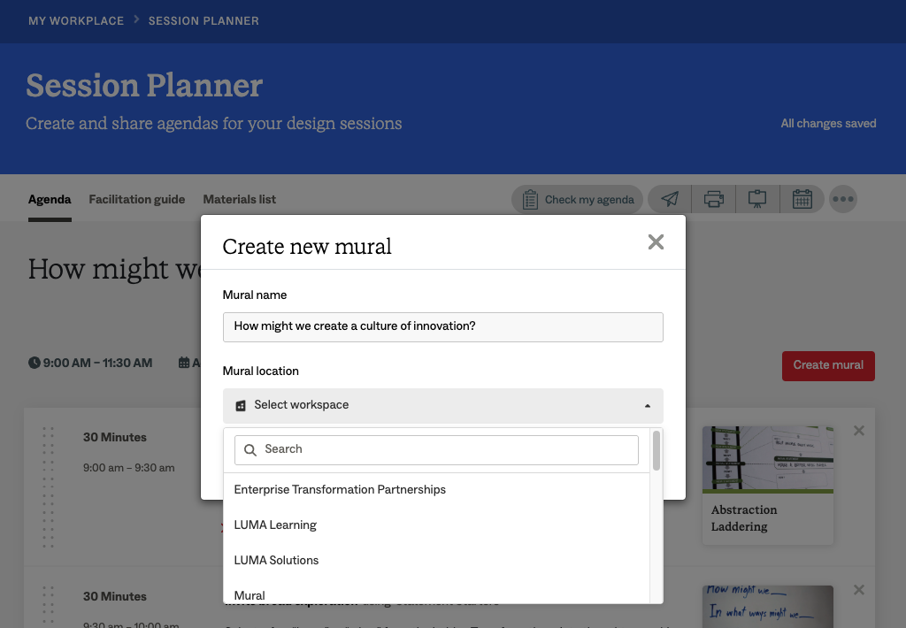
Task: Click the Abstraction Laddering title text
Action: (743, 518)
